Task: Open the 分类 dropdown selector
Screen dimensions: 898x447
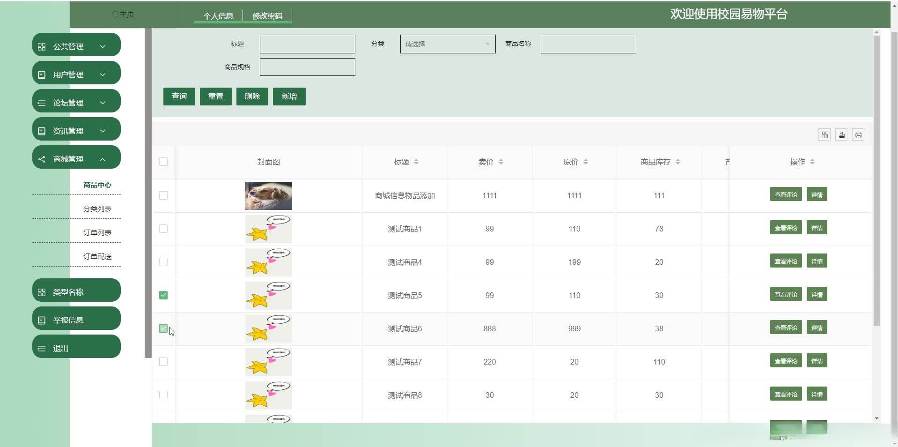Action: pos(448,44)
